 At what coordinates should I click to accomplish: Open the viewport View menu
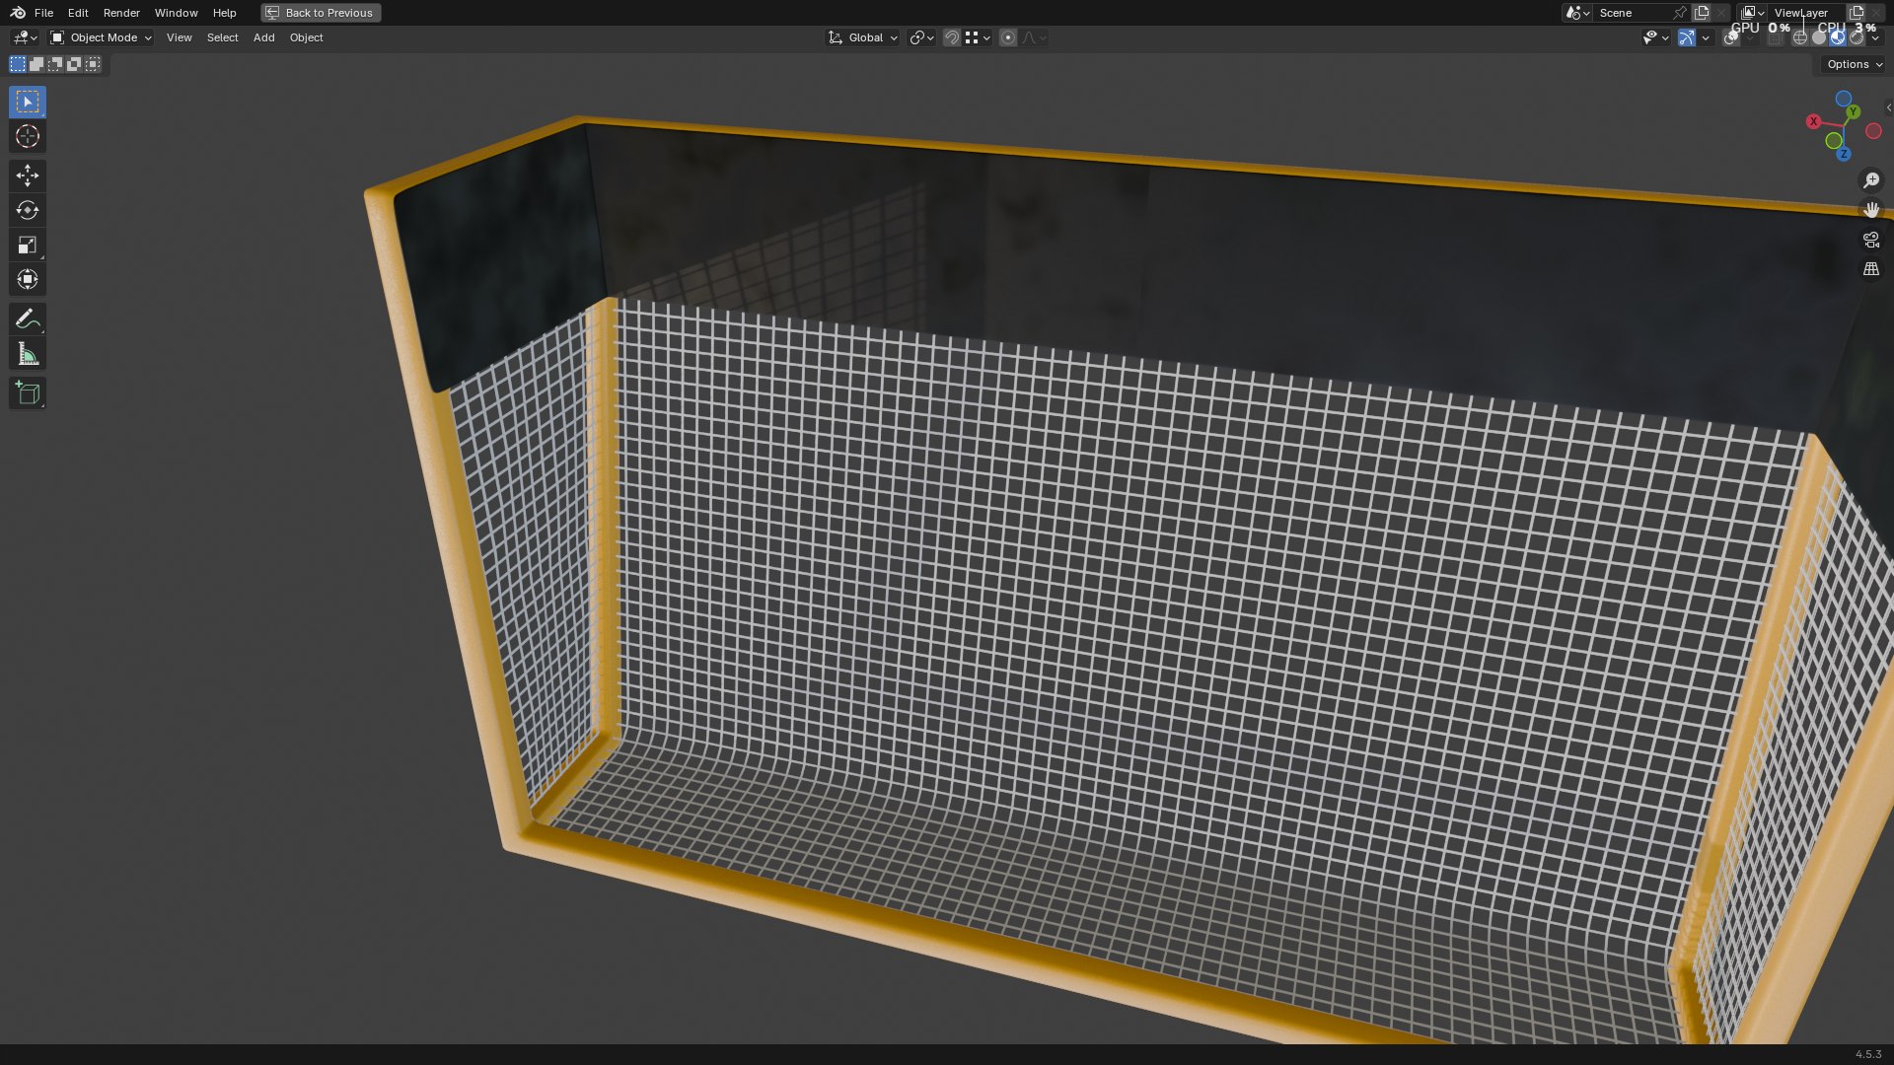click(180, 37)
